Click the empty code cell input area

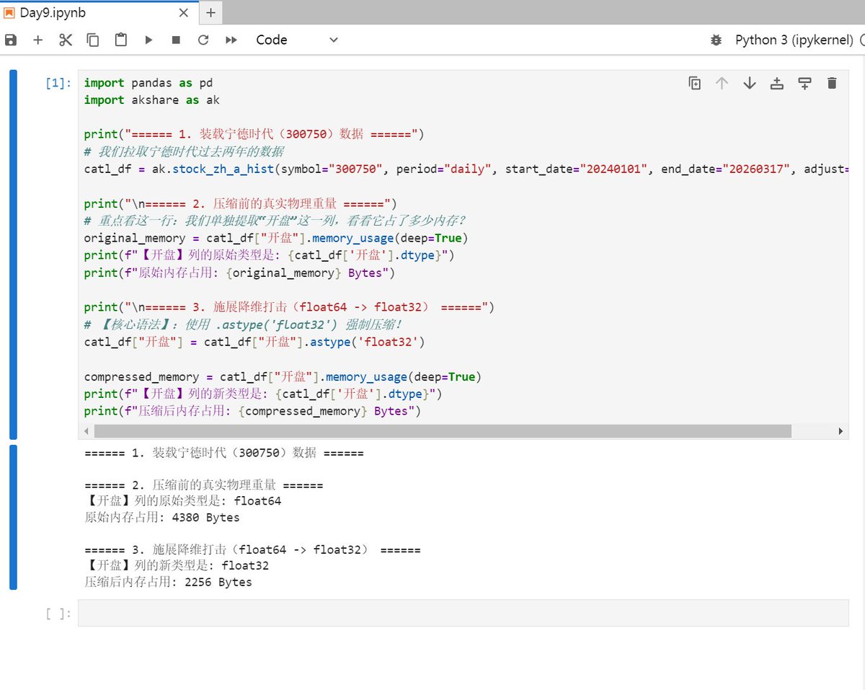point(463,613)
